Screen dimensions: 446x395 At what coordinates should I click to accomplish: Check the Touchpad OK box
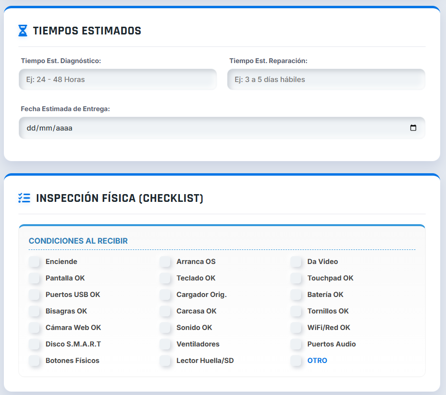pos(296,278)
